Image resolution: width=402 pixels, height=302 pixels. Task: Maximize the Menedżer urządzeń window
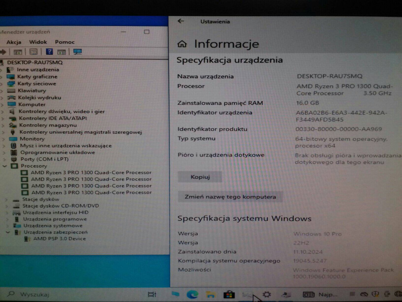pos(146,31)
